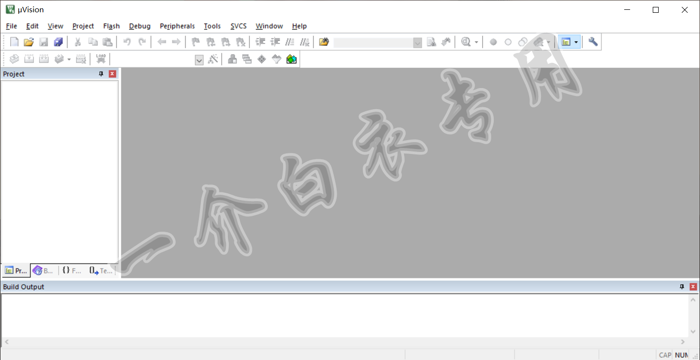Click the Open file folder icon
The height and width of the screenshot is (360, 700).
[29, 42]
